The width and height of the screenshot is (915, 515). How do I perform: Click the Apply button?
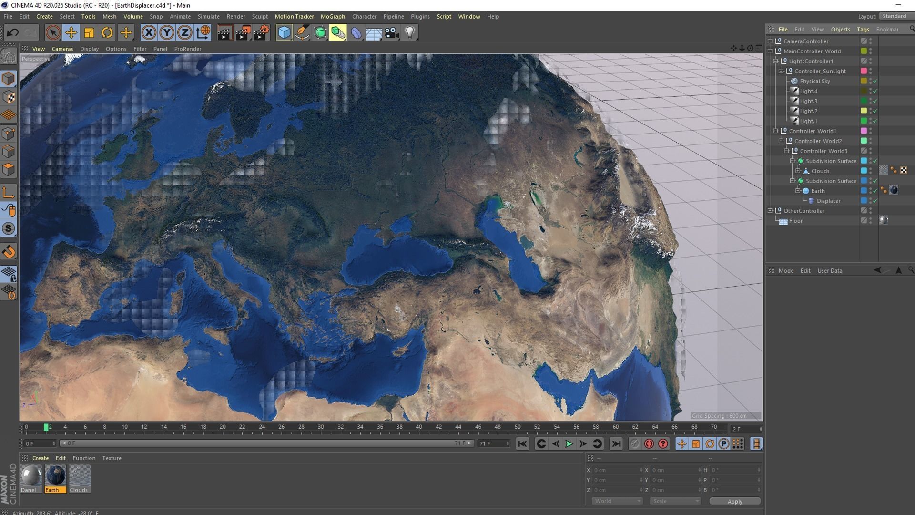pyautogui.click(x=734, y=501)
